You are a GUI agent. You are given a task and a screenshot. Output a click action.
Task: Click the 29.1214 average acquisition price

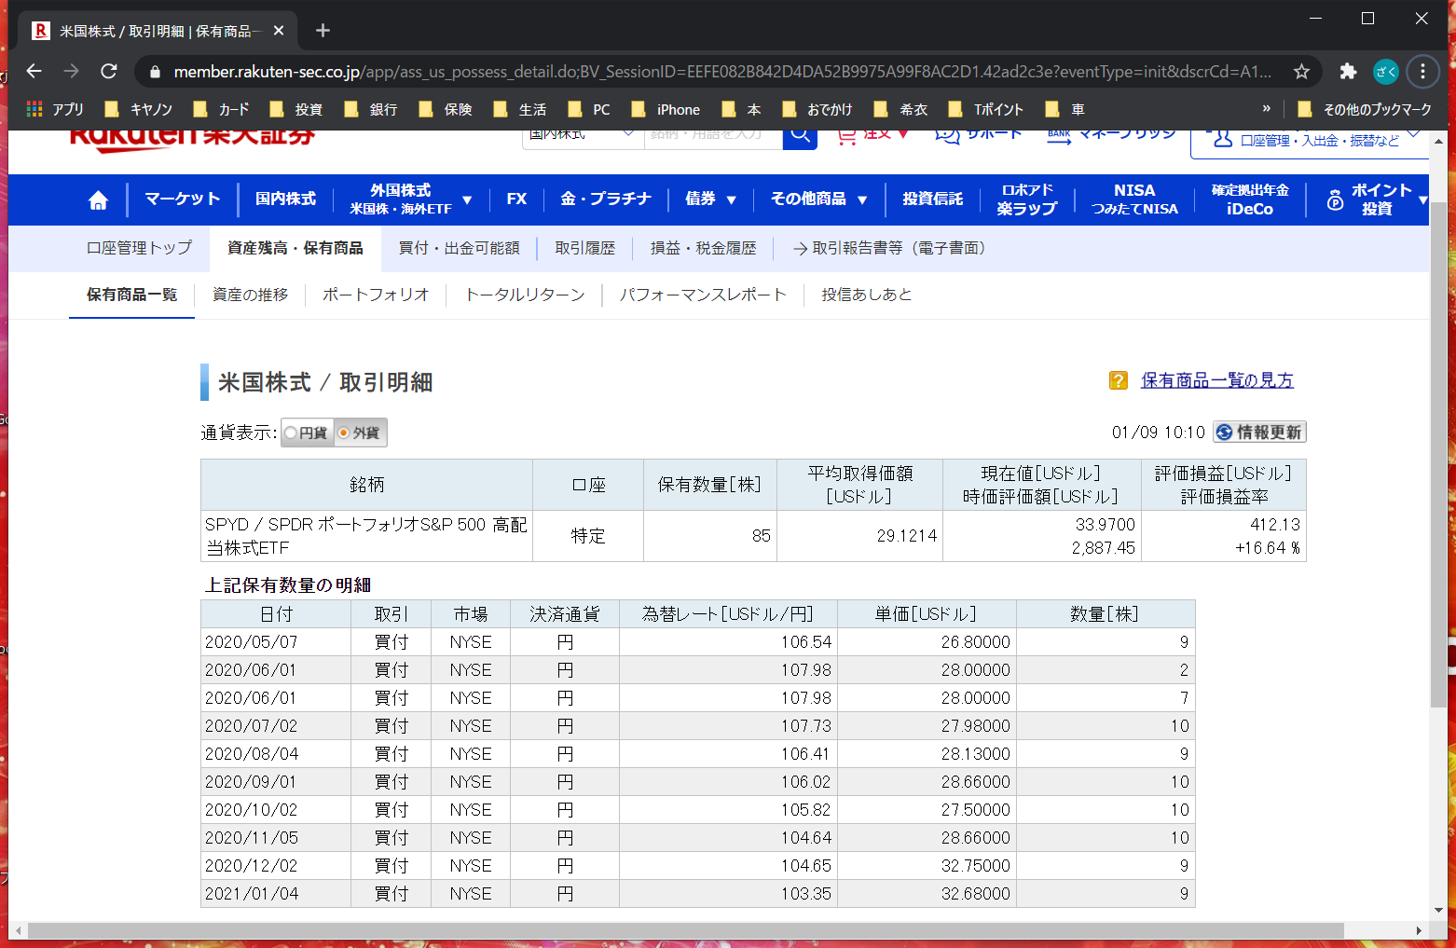click(x=906, y=536)
